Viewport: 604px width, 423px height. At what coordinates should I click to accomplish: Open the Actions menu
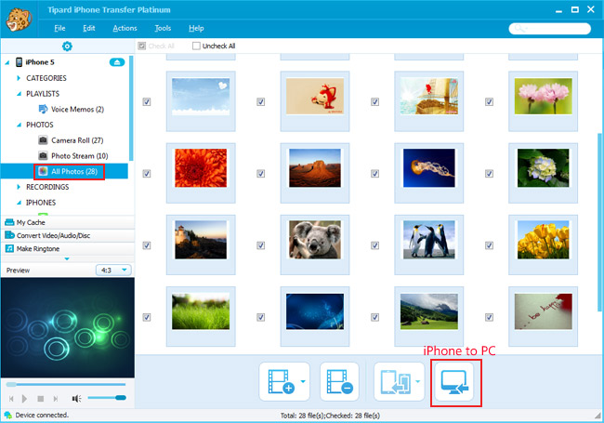tap(125, 28)
